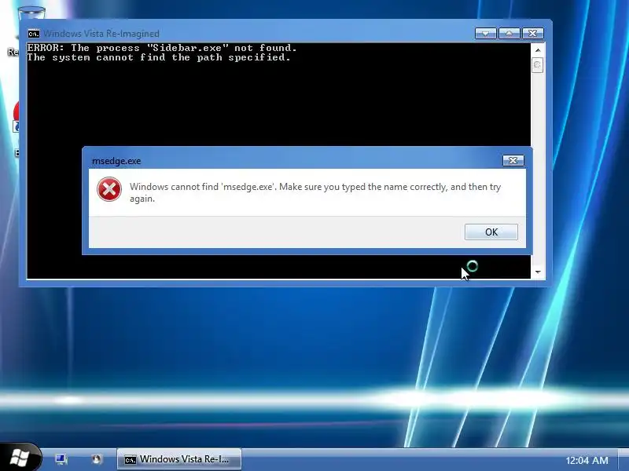Minimize the Windows Vista Re-Imagined console window
Image resolution: width=629 pixels, height=471 pixels.
coord(485,33)
